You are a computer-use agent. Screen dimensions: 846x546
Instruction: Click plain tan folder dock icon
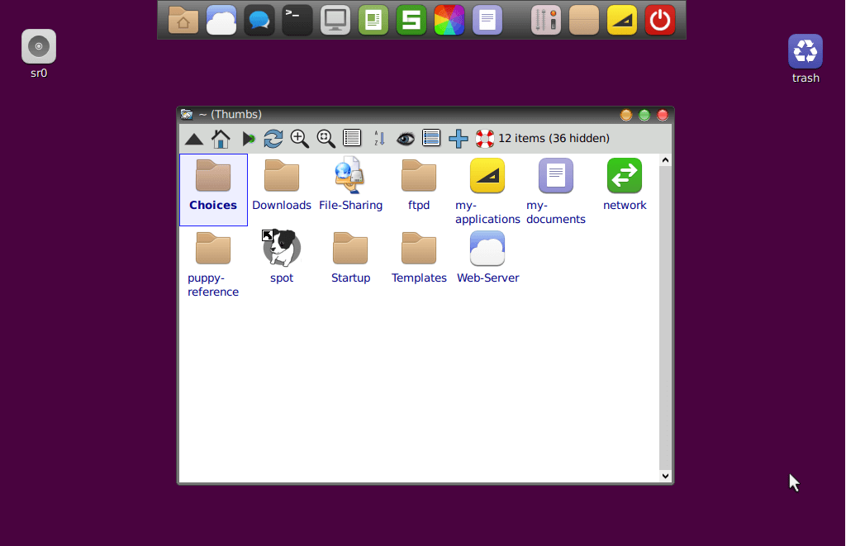tap(584, 21)
